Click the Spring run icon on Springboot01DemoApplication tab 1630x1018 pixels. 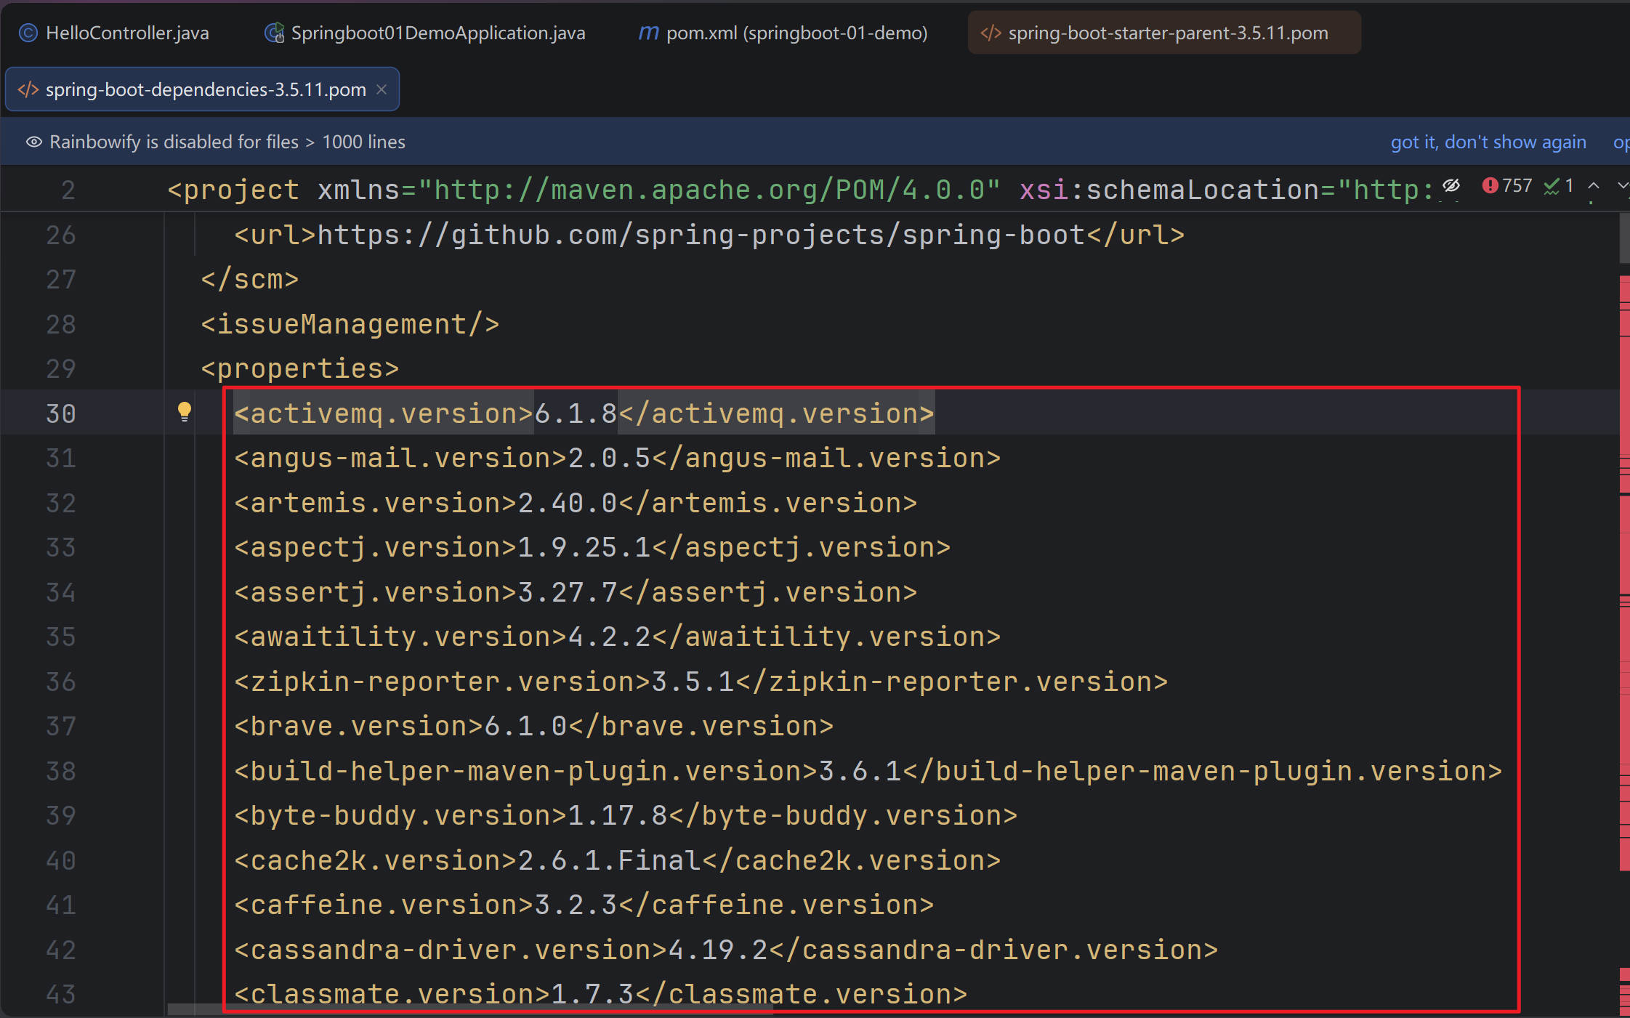coord(274,33)
